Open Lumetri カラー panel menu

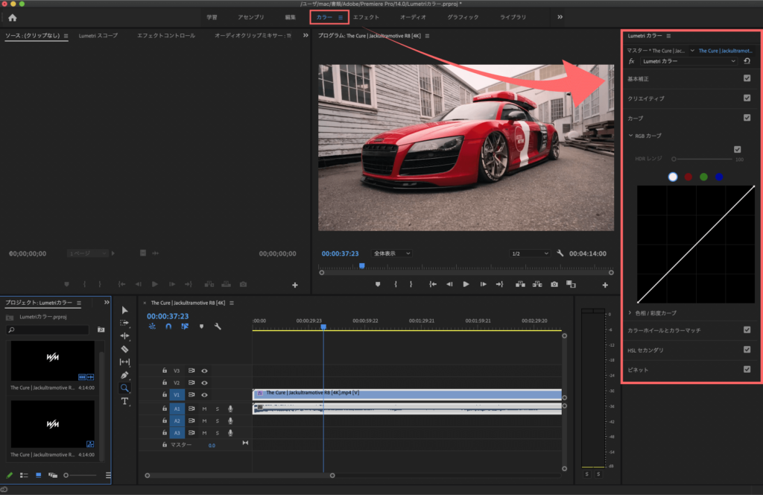click(668, 36)
